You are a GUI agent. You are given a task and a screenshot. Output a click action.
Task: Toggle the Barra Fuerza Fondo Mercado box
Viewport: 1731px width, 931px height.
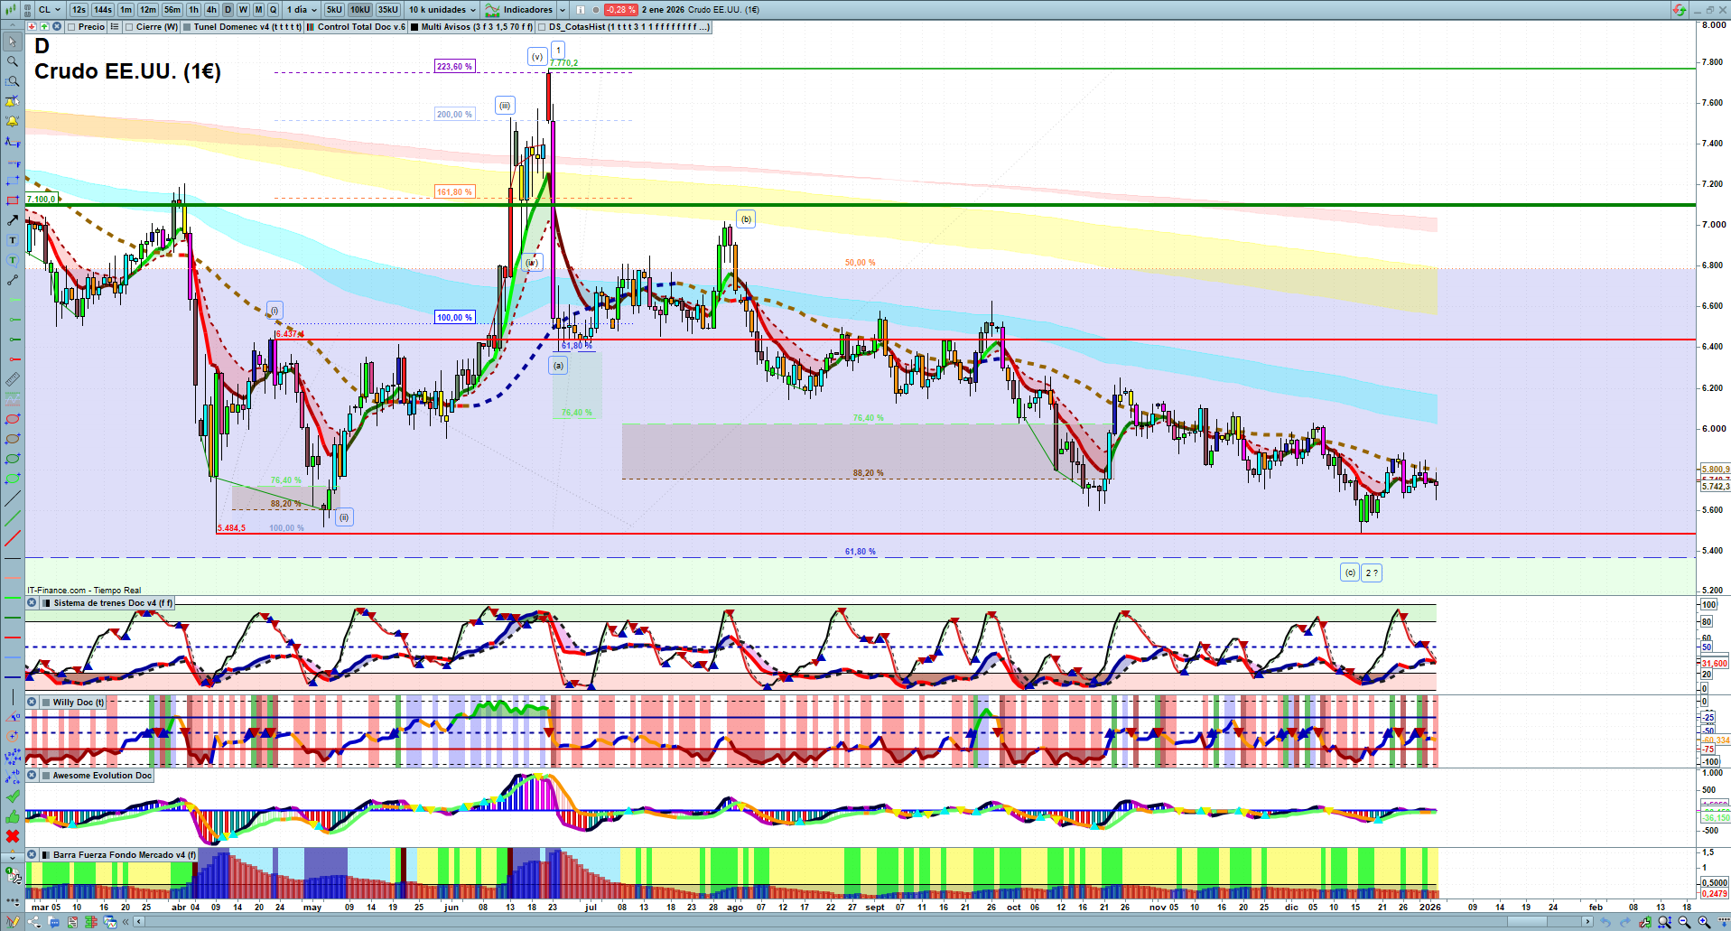(x=47, y=854)
